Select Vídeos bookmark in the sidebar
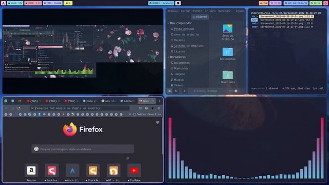Viewport: 329px width, 185px height. 177,85
